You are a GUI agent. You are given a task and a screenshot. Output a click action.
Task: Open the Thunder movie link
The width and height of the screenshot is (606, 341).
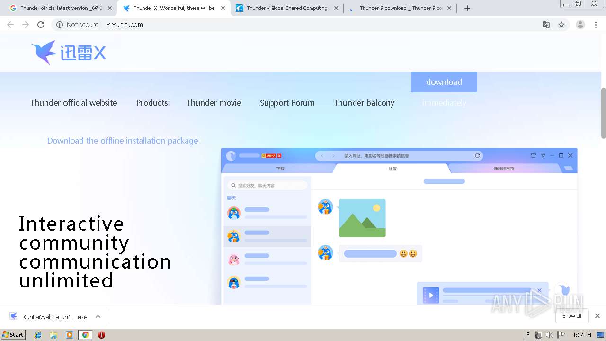click(x=214, y=103)
